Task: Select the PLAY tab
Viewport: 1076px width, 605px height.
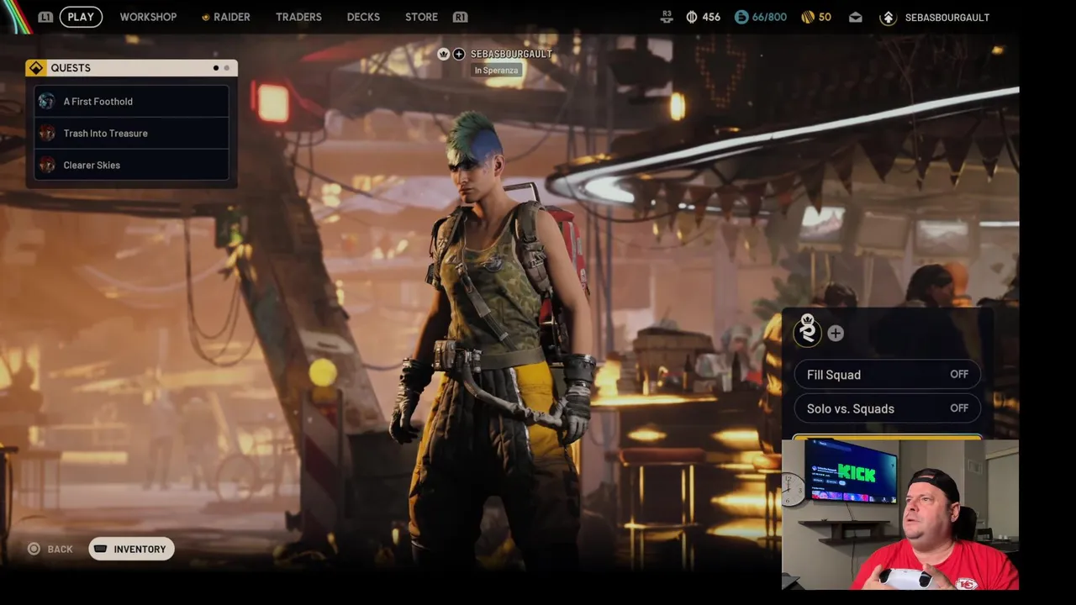Action: [81, 17]
